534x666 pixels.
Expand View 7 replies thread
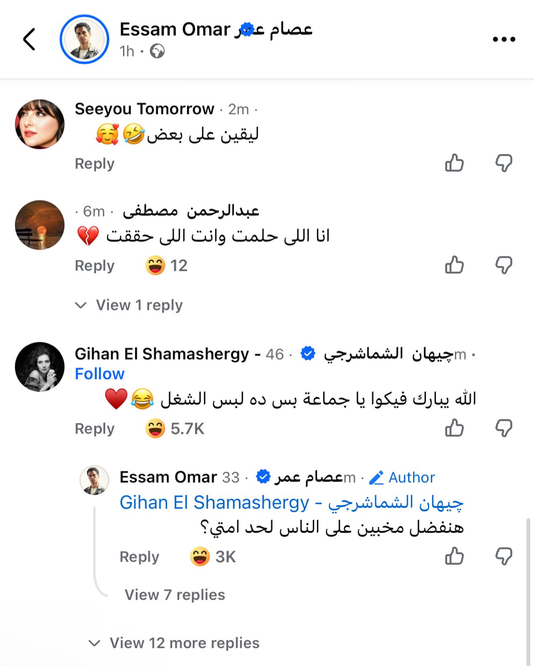[x=175, y=595]
